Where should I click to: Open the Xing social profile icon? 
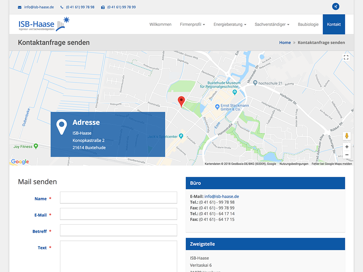[x=335, y=6]
